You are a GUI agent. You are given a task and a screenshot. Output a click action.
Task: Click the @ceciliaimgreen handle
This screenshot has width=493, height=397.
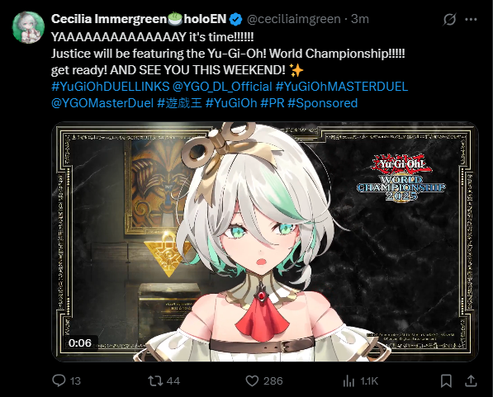294,19
